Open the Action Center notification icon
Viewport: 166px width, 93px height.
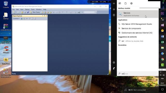pyautogui.click(x=162, y=89)
